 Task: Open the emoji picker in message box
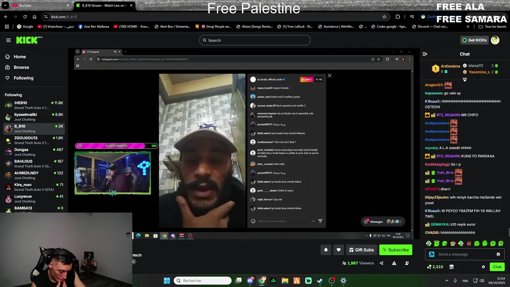click(x=498, y=254)
